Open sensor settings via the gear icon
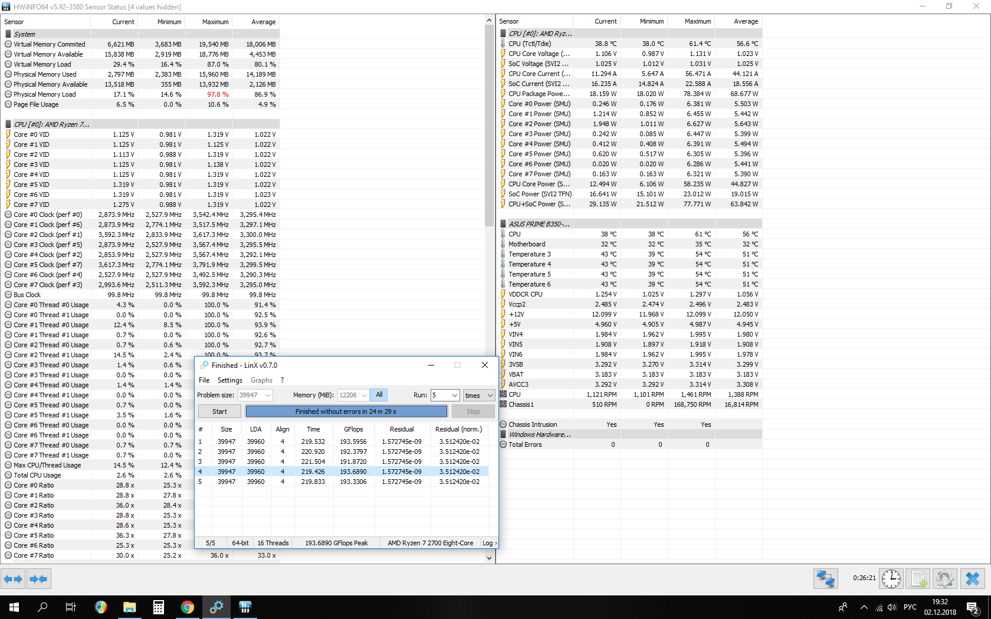 pos(945,579)
